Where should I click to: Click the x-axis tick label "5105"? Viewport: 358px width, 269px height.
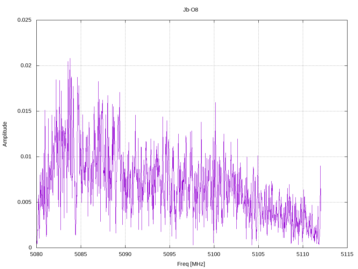[x=258, y=254]
